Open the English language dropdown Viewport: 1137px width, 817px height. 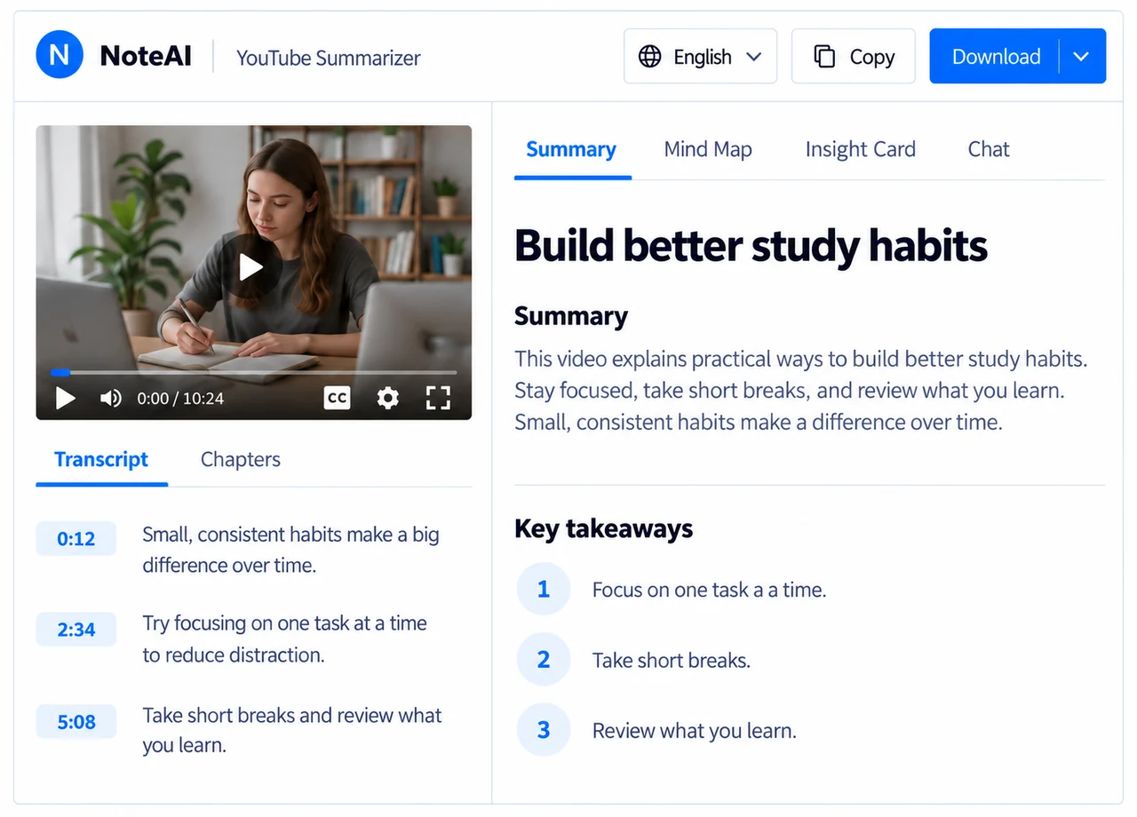click(x=700, y=56)
